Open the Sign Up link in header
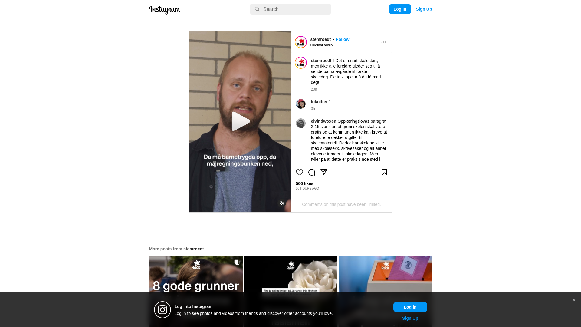The image size is (581, 327). pyautogui.click(x=424, y=9)
